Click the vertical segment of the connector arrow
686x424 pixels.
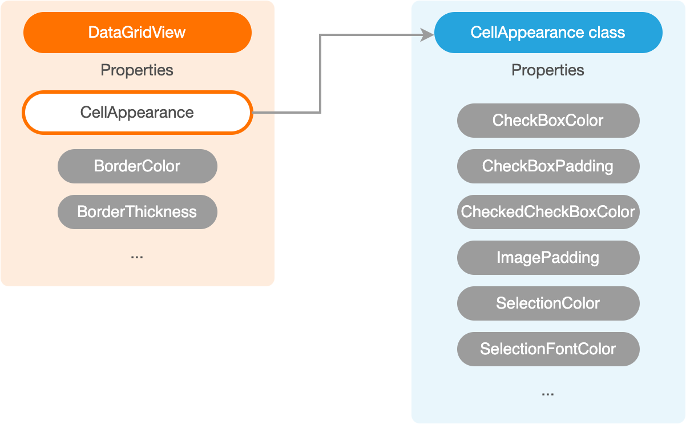[x=320, y=74]
